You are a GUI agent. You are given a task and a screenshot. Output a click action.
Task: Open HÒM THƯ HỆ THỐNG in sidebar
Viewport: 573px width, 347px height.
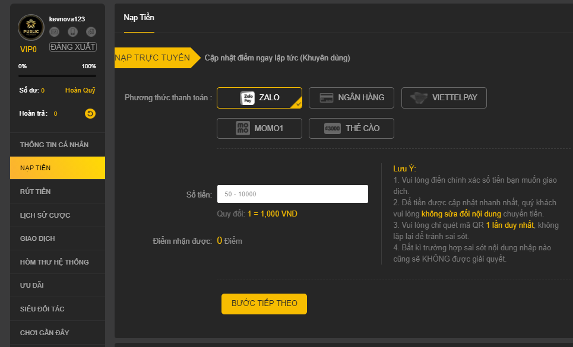[x=58, y=262]
